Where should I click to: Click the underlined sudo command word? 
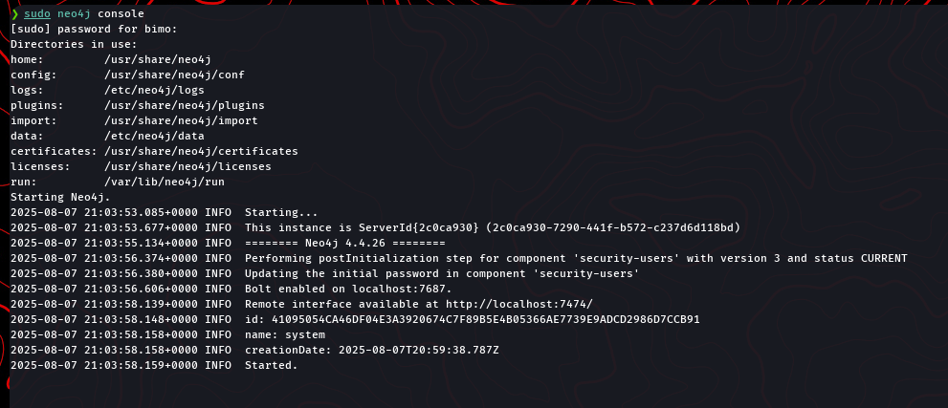pyautogui.click(x=37, y=14)
